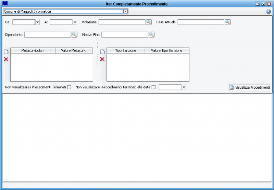Click the right expand arrow of the splitter
Image resolution: width=274 pixels, height=190 pixels.
(98, 47)
